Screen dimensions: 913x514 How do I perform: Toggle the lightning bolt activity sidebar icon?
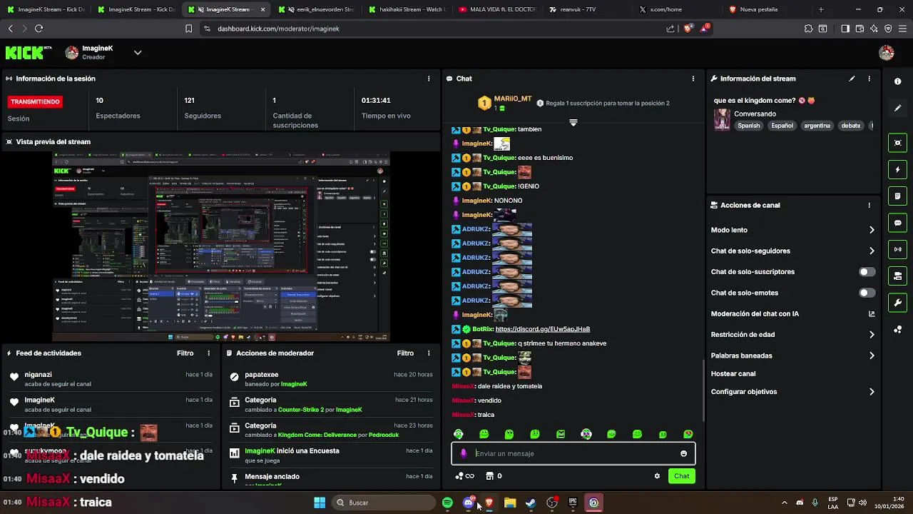tap(897, 170)
